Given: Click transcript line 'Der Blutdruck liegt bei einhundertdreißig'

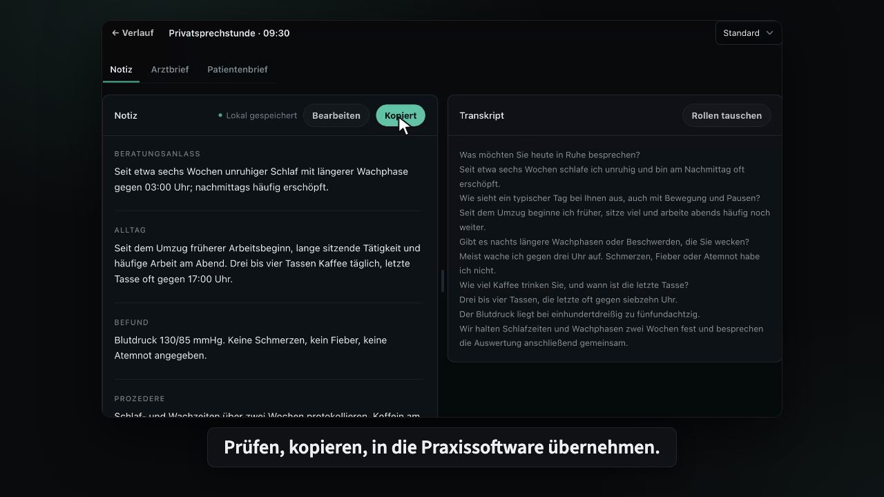Looking at the screenshot, I should 579,314.
